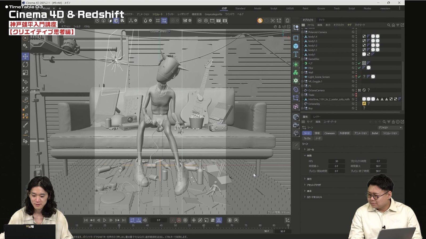Click the Cube primitive icon

tap(296, 46)
